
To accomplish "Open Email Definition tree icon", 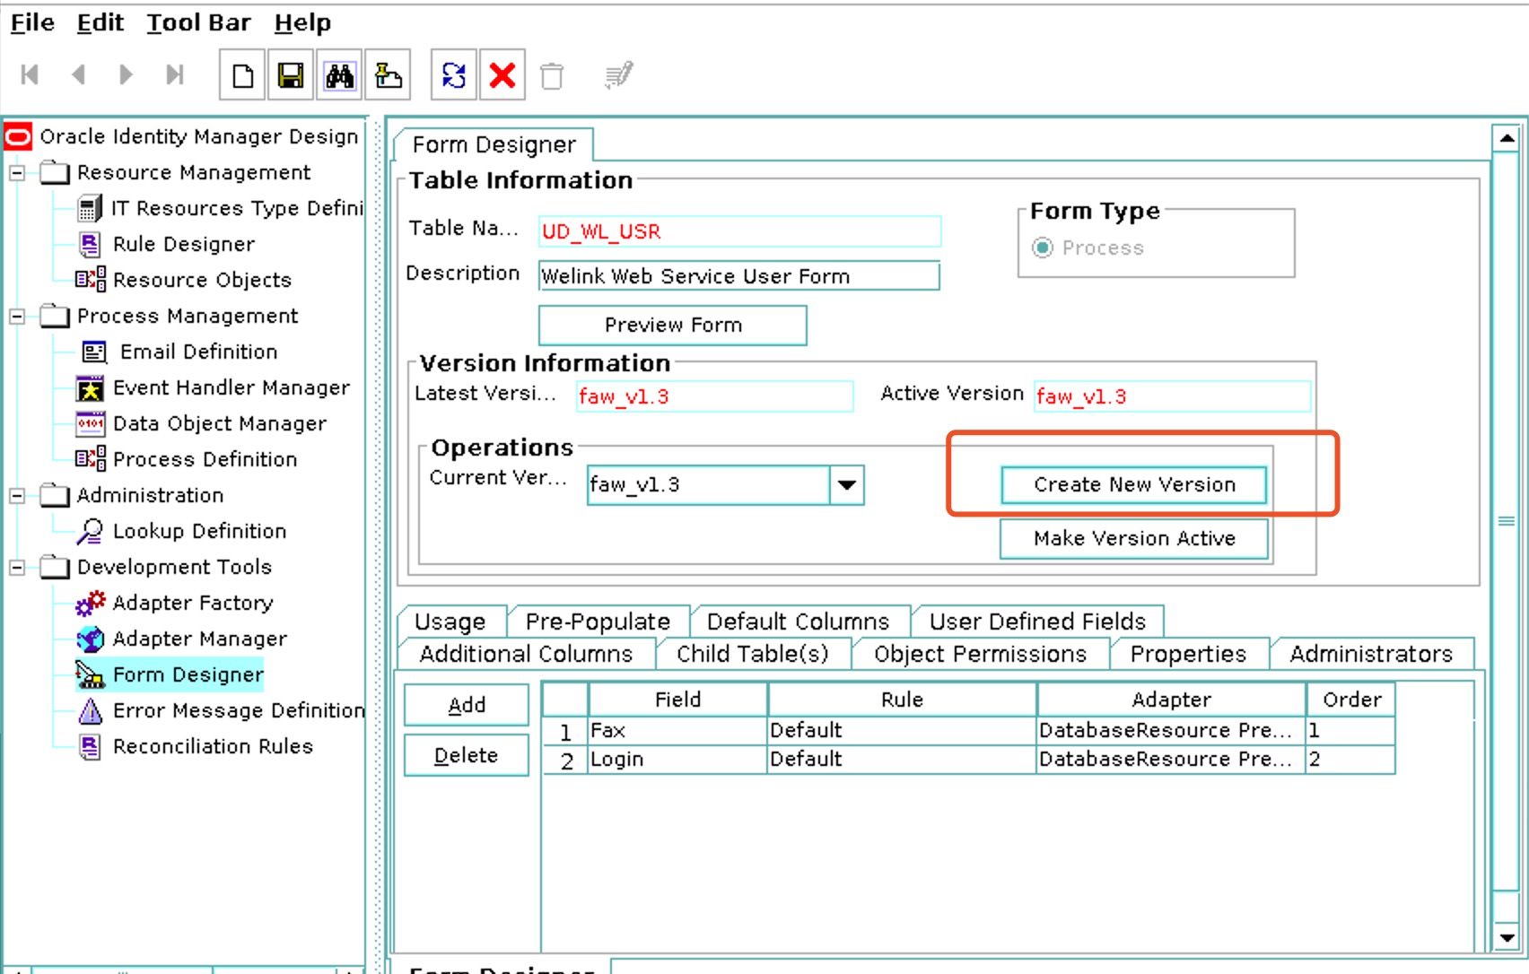I will pos(94,352).
